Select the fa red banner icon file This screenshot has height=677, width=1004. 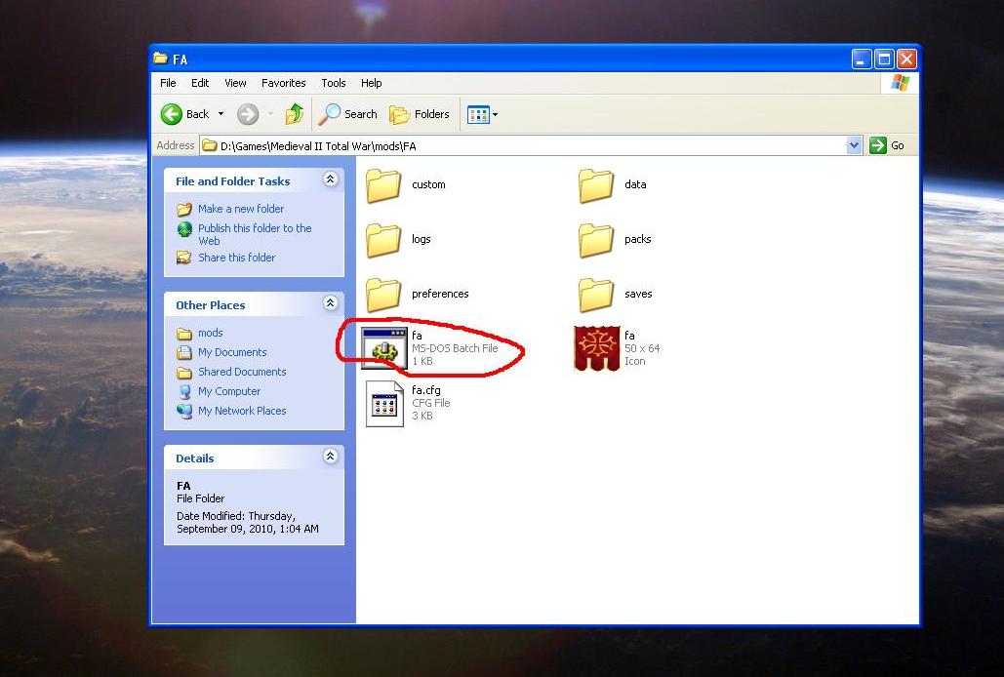click(597, 348)
